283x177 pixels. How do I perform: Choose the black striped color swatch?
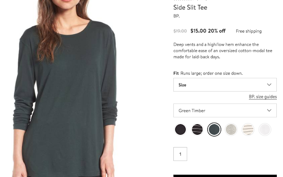point(197,129)
